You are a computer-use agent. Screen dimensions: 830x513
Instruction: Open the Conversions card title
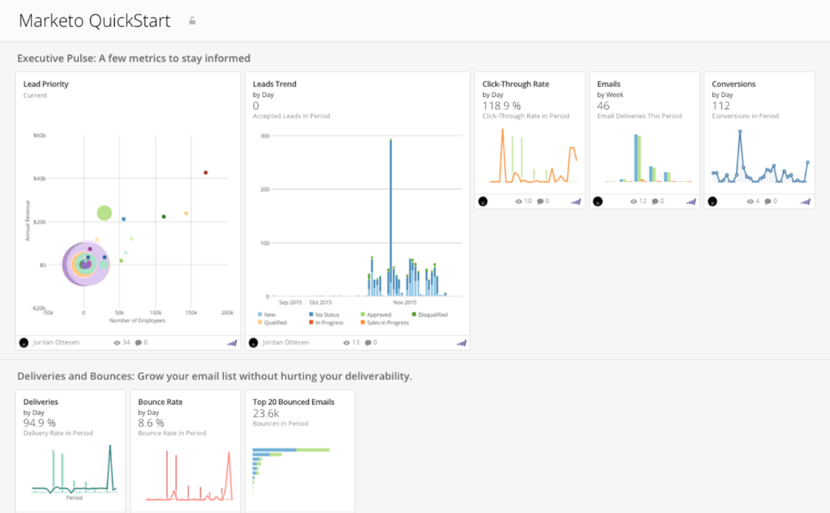(x=734, y=84)
